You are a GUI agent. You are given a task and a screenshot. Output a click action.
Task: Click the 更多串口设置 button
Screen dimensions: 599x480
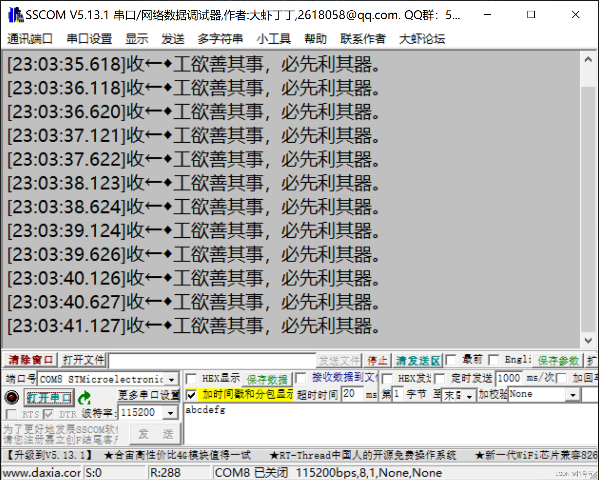click(x=148, y=395)
